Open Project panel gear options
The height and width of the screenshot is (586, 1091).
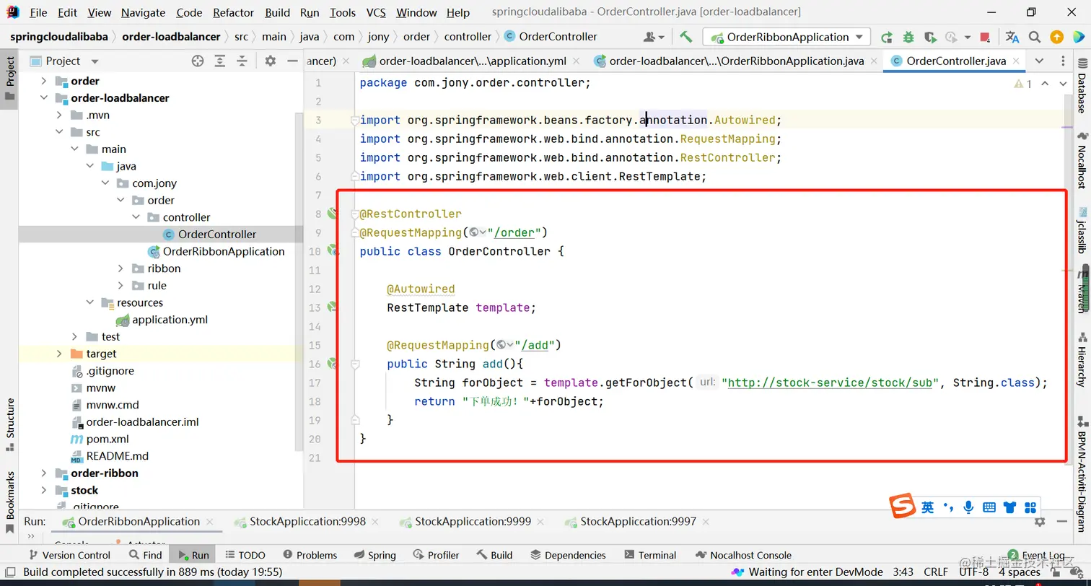pos(270,61)
